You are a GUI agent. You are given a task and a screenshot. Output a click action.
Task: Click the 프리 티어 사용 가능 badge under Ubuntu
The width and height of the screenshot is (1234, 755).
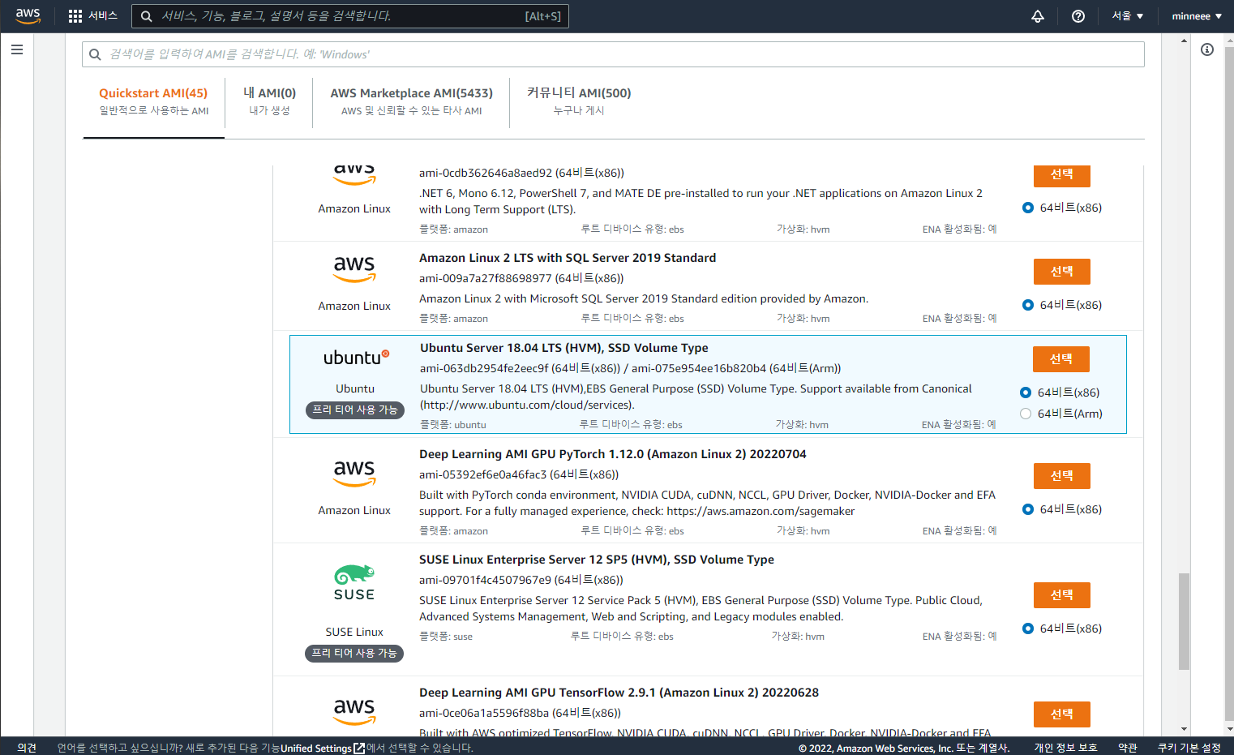(355, 410)
